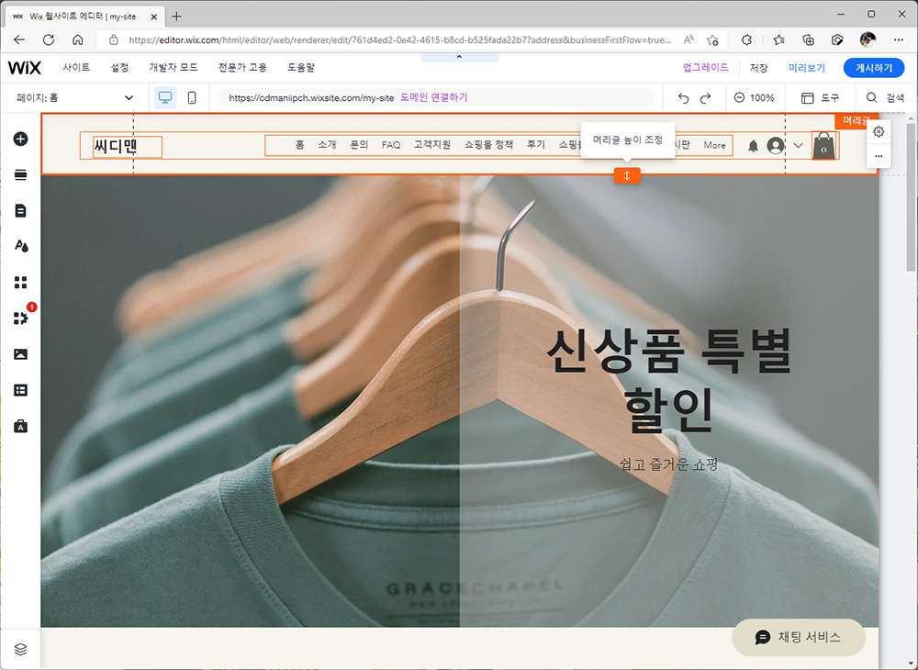Open Pages & Menu document icon
918x670 pixels.
coord(20,211)
